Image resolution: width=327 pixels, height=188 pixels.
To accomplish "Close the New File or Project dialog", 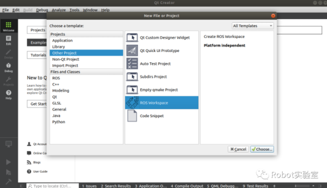I will click(273, 16).
